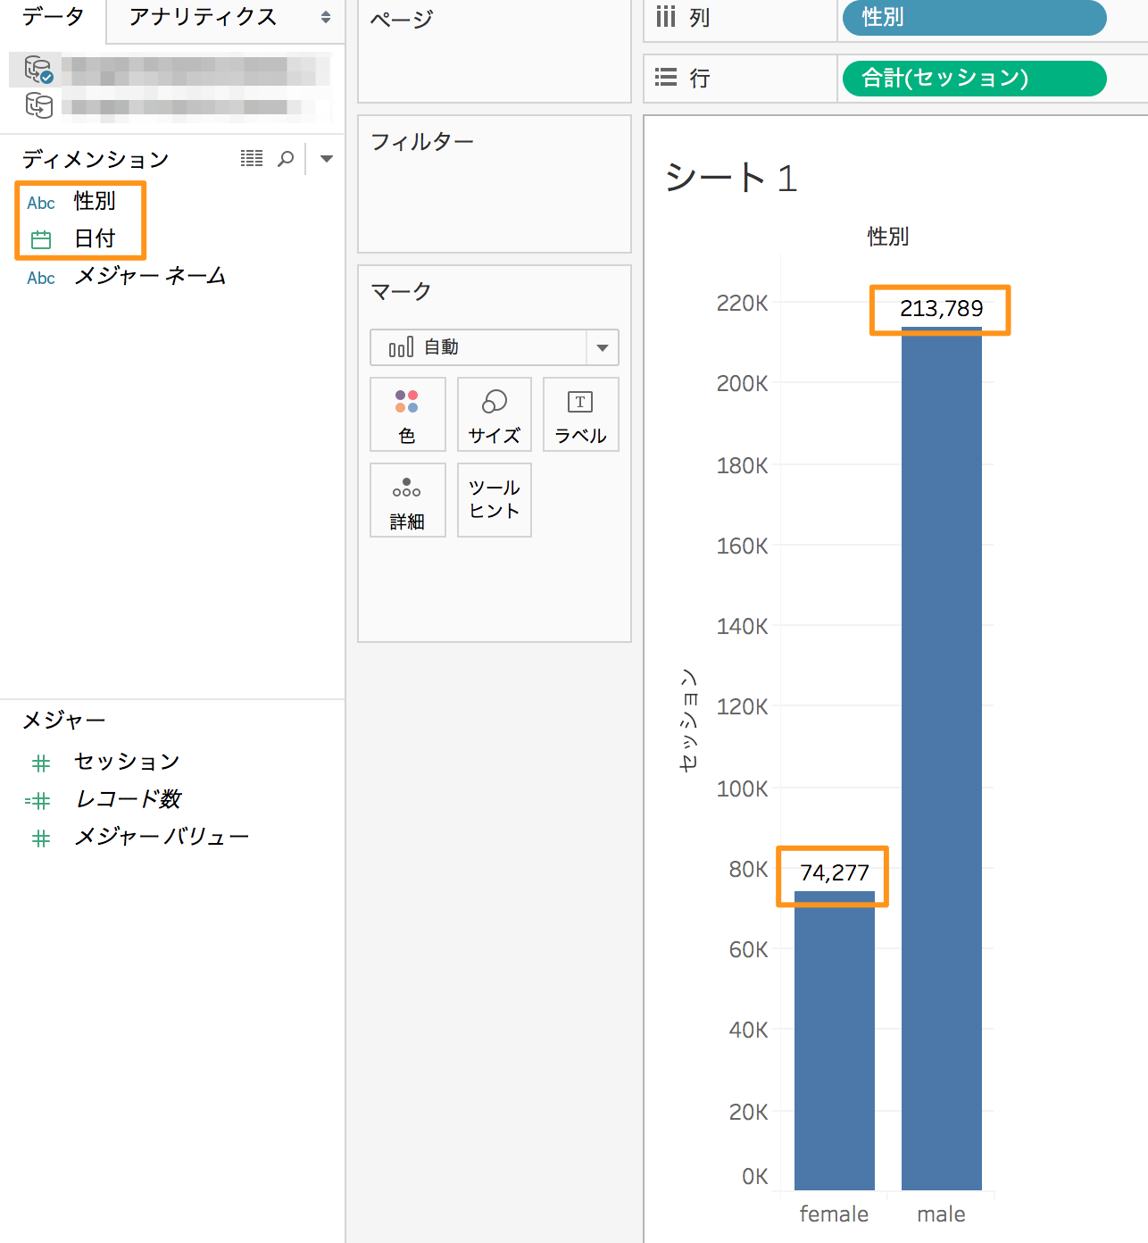Click the ページ shelf area
The width and height of the screenshot is (1148, 1243).
point(495,51)
